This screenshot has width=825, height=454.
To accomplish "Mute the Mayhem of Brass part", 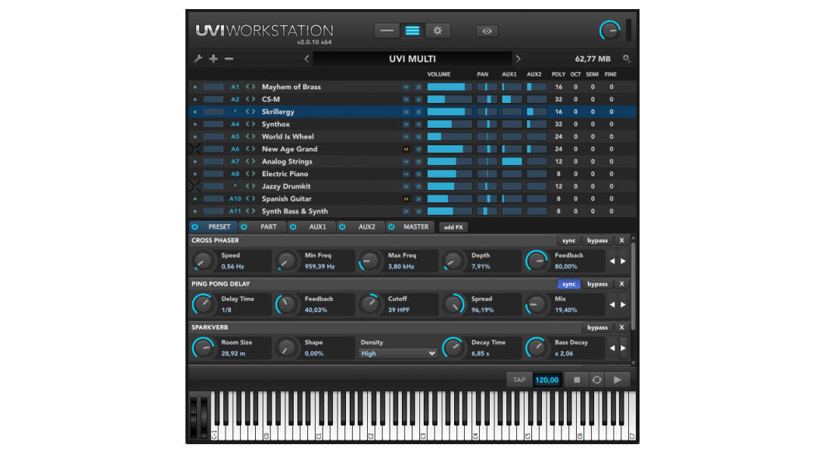I will pos(406,87).
